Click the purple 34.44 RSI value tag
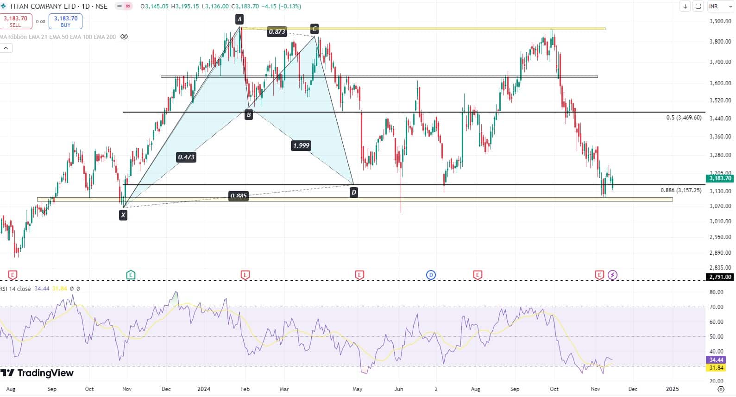 coord(716,360)
